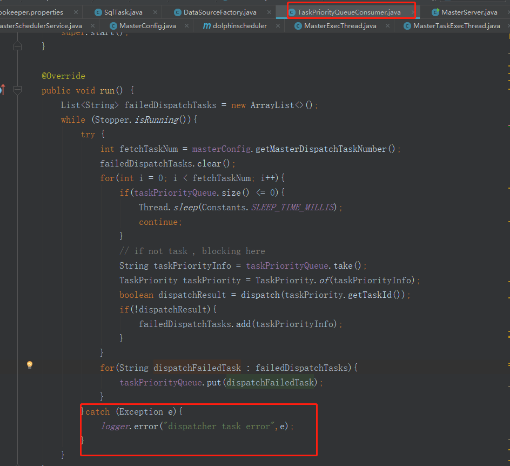Close the SqlTask.java tab
Viewport: 510px width, 466px height.
click(156, 12)
